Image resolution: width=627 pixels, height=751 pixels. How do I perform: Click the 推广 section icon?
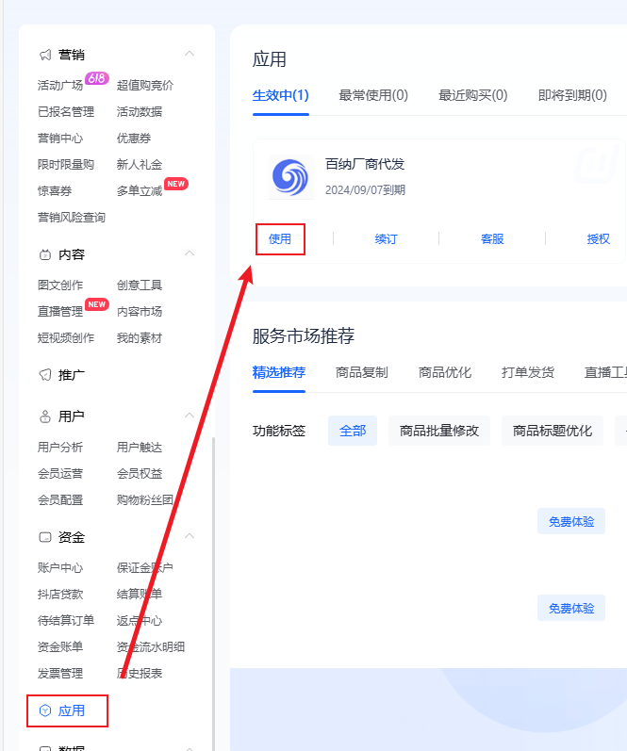pos(45,375)
